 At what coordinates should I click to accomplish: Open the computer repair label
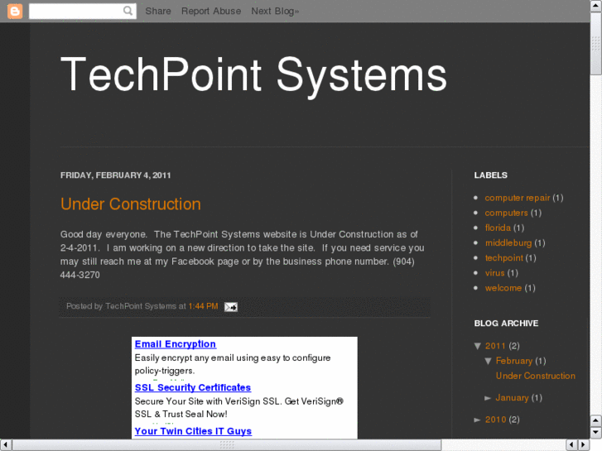click(x=518, y=198)
